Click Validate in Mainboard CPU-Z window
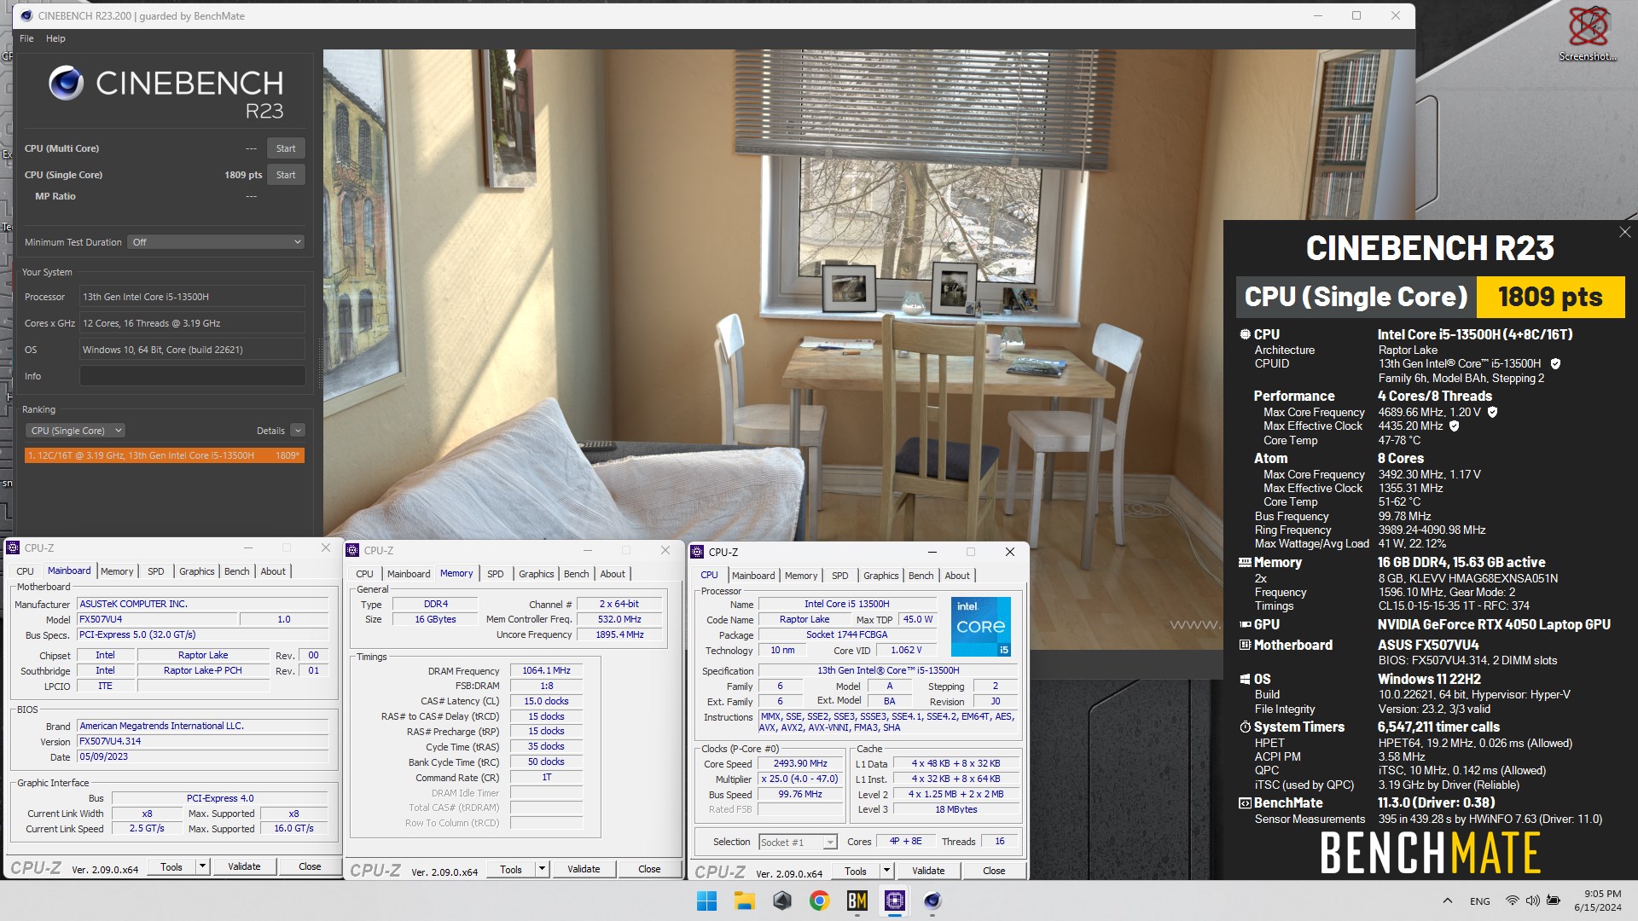This screenshot has width=1638, height=921. [244, 866]
